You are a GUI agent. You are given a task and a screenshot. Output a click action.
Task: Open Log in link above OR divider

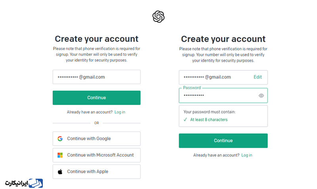pos(120,112)
